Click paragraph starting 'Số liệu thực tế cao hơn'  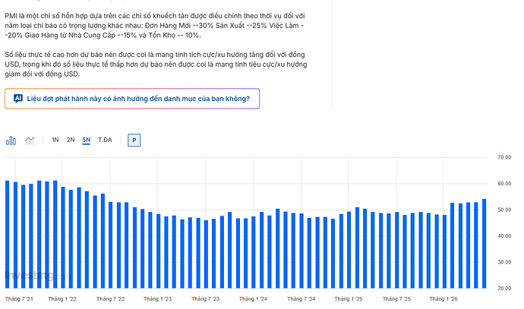click(156, 64)
